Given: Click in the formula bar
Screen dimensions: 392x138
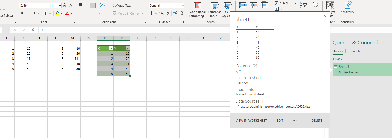Looking at the screenshot, I should click(134, 30).
